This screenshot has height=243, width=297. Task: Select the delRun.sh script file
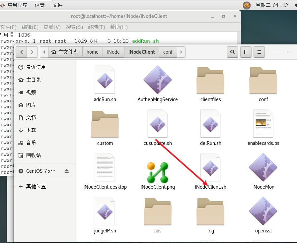210,124
